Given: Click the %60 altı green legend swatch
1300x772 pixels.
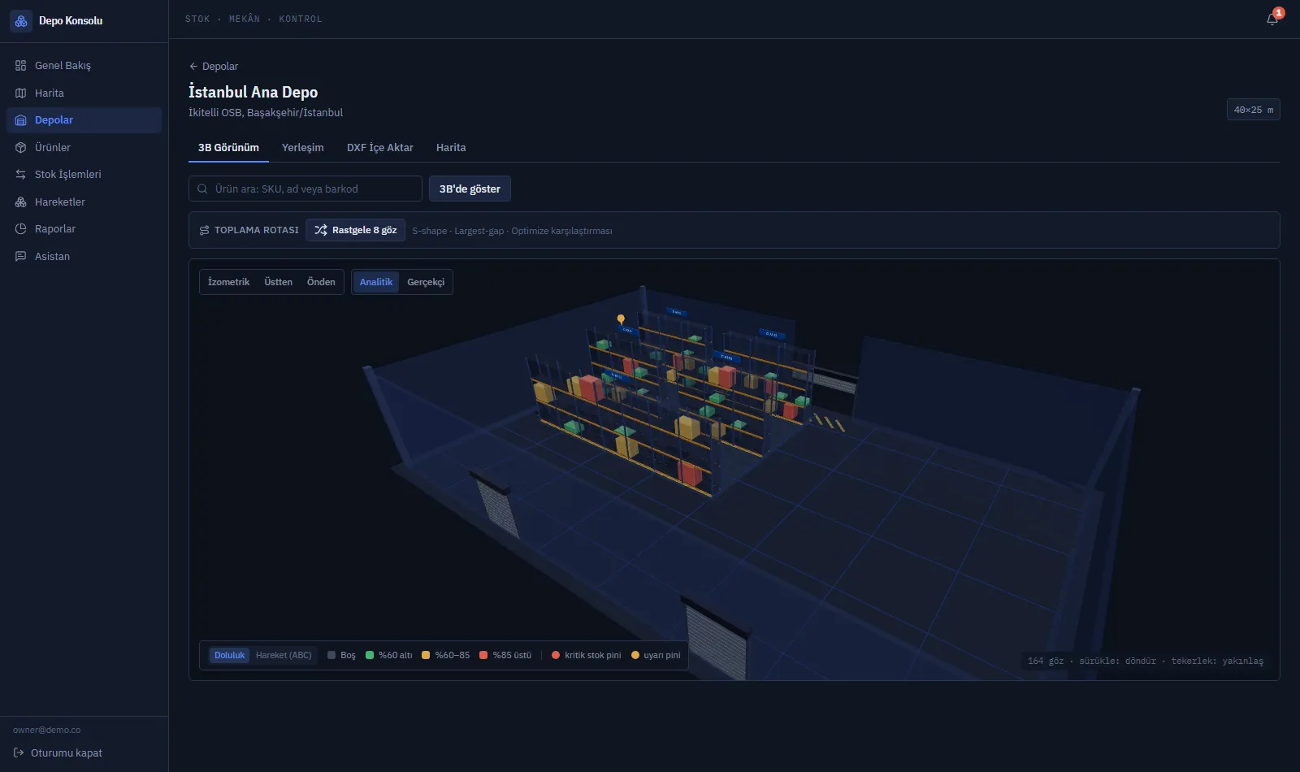Looking at the screenshot, I should tap(370, 655).
